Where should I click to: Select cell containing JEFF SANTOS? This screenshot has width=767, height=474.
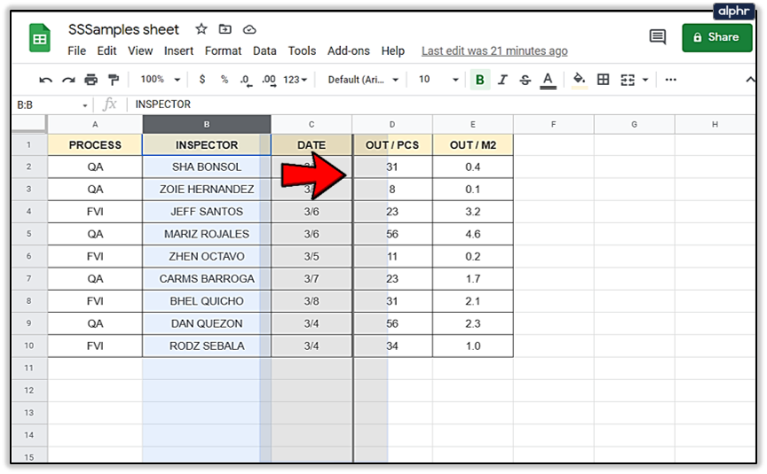tap(206, 212)
